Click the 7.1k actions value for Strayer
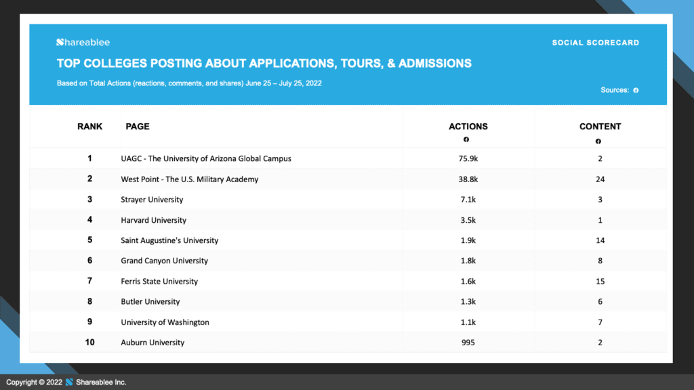 pos(468,200)
